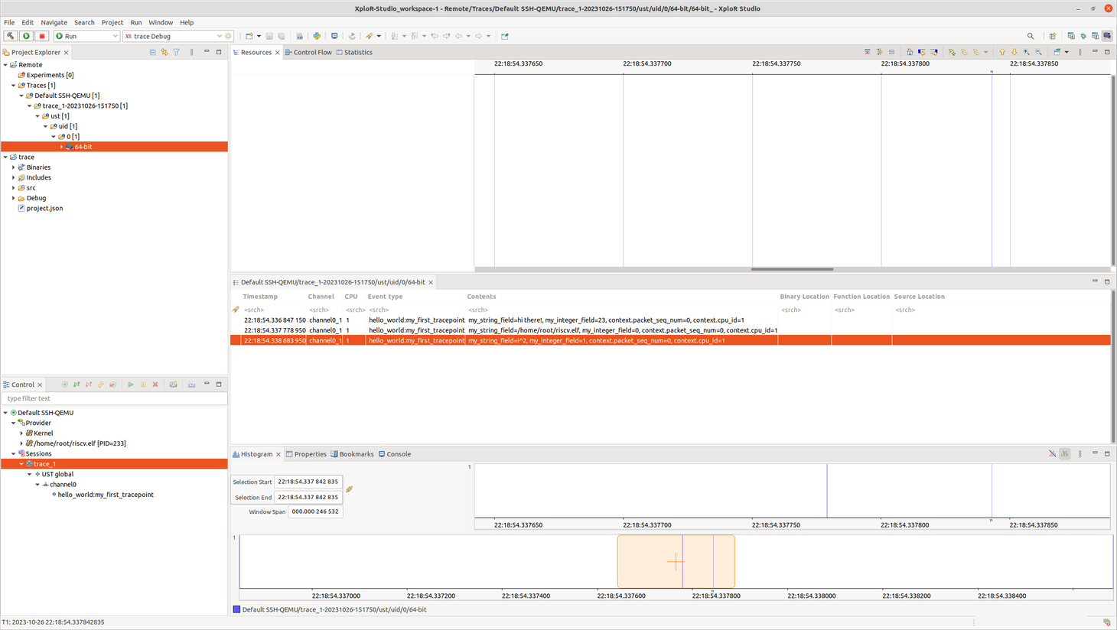Click the Resources view horizontal scrollbar thumb
This screenshot has height=630, width=1117.
792,269
